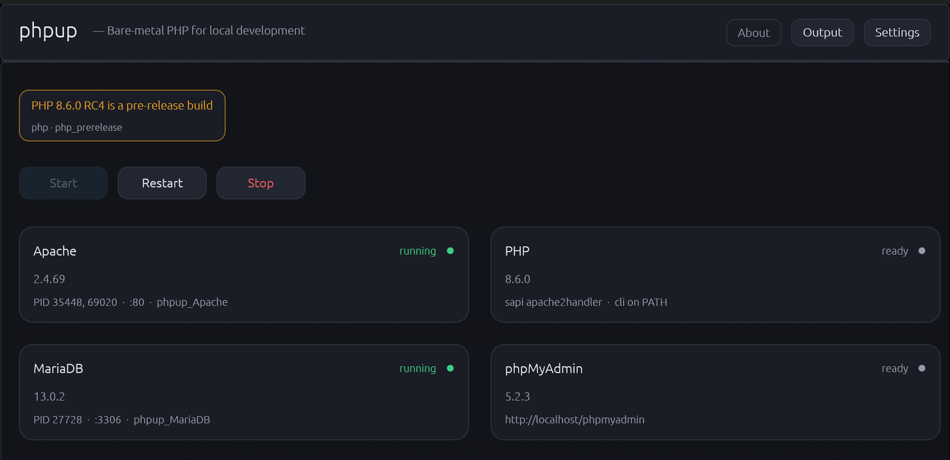Click the phpMyAdmin version 5.2.3
The width and height of the screenshot is (950, 460).
point(517,396)
